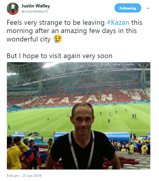Click the word "wonderful city" in tweet
Image resolution: width=159 pixels, height=181 pixels.
pyautogui.click(x=29, y=39)
